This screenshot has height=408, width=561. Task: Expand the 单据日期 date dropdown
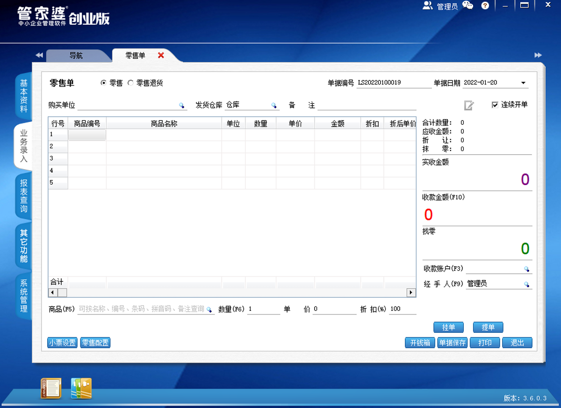pos(523,83)
